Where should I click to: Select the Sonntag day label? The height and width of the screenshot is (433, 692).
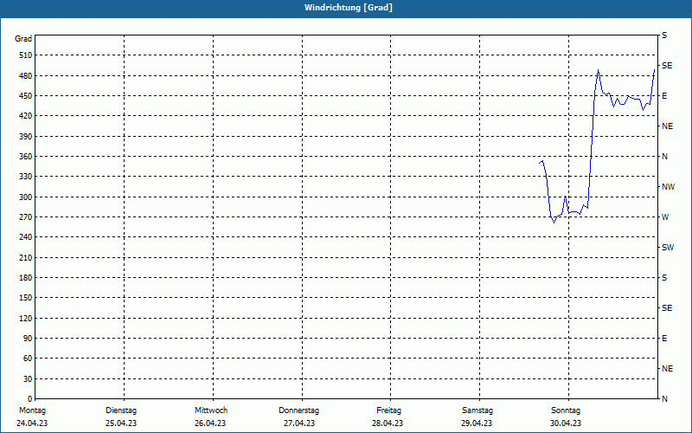566,410
